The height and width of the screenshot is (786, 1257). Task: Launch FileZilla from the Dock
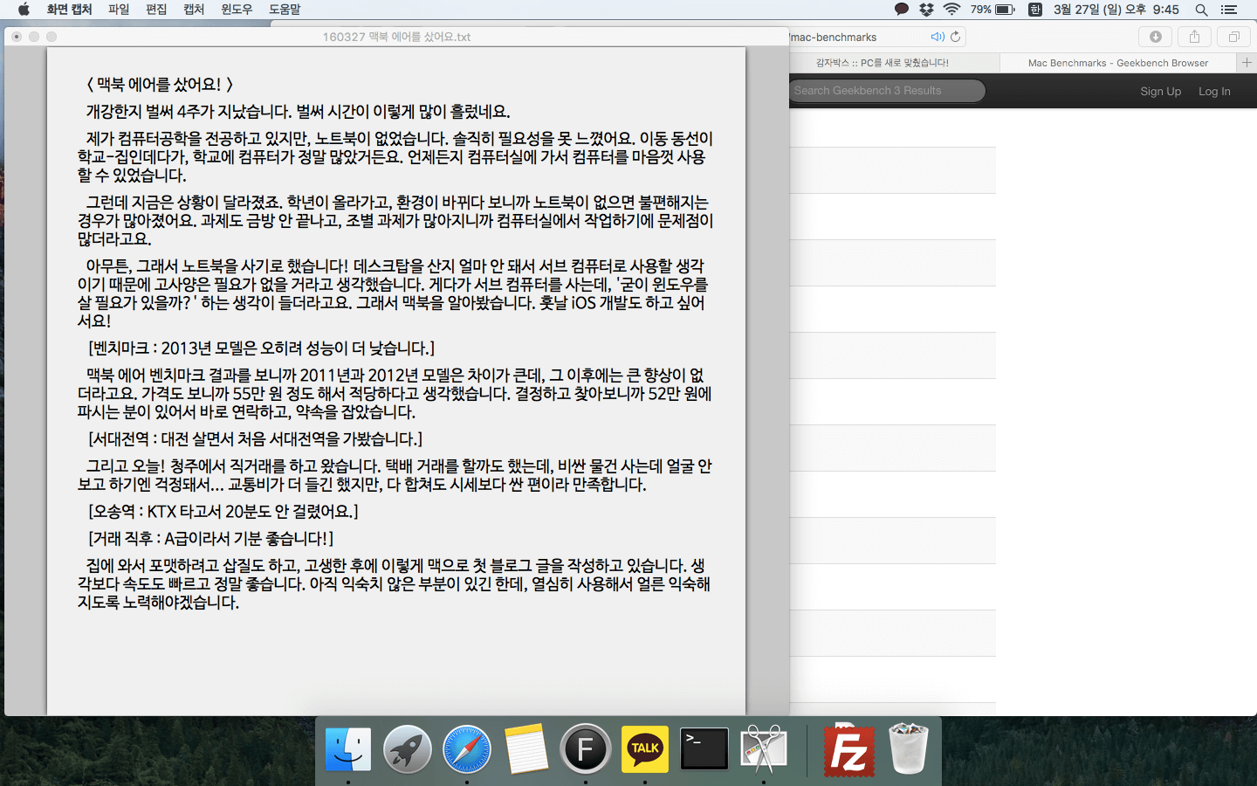pyautogui.click(x=848, y=749)
